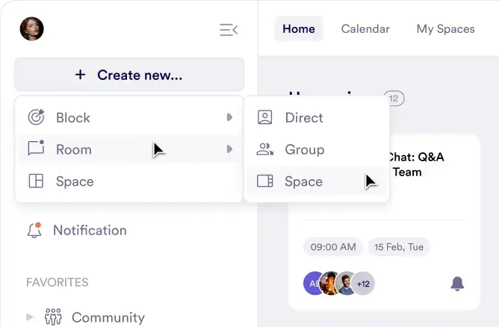This screenshot has height=327, width=499.
Task: Click the Community people icon
Action: pos(52,317)
